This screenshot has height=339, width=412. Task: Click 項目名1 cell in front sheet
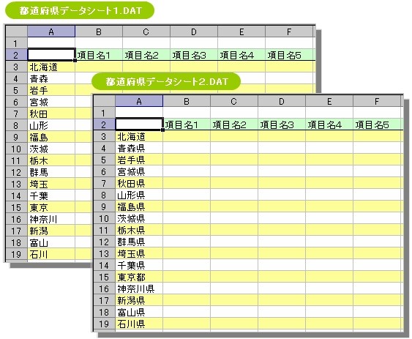click(x=187, y=124)
